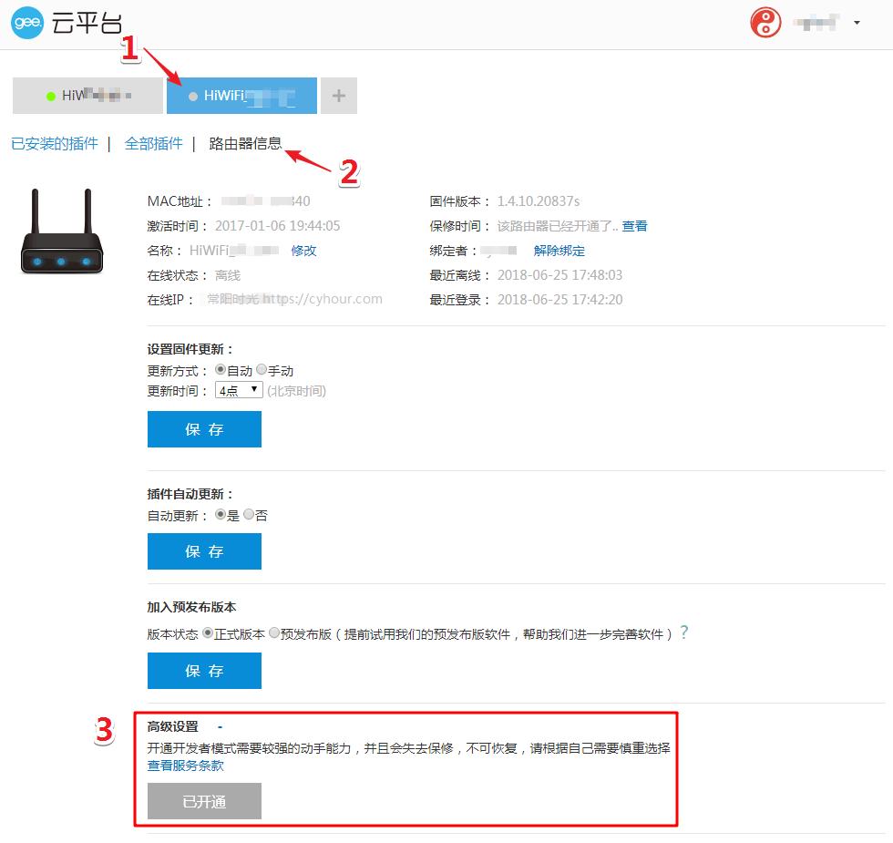Open the 更新时间 hour dropdown
This screenshot has height=843, width=893.
pyautogui.click(x=237, y=390)
